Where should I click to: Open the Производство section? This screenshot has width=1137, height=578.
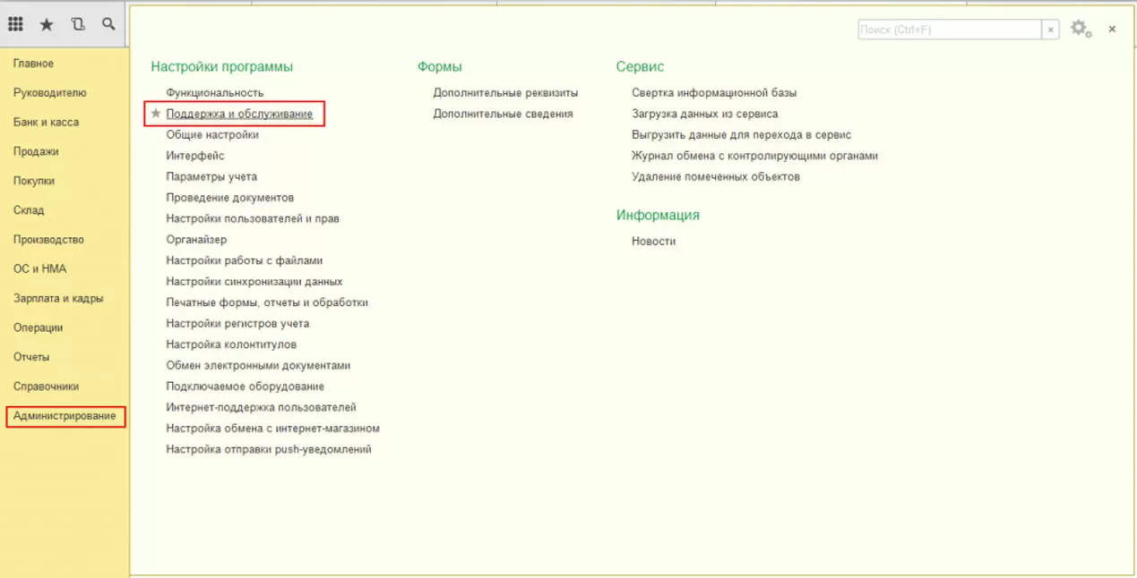[x=48, y=240]
